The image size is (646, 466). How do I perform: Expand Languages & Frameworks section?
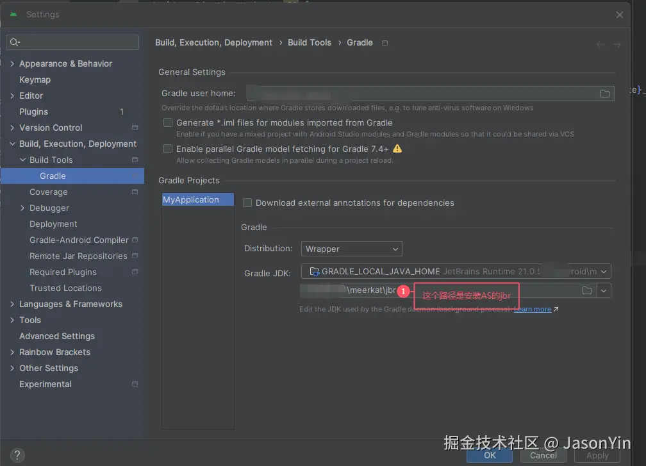(12, 304)
